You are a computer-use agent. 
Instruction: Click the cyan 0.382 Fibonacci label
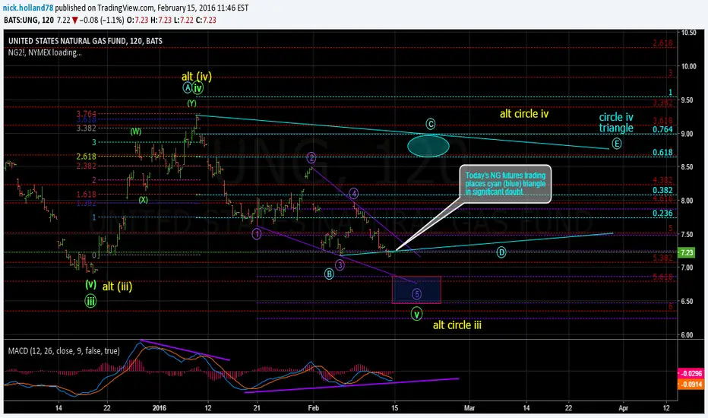coord(662,190)
